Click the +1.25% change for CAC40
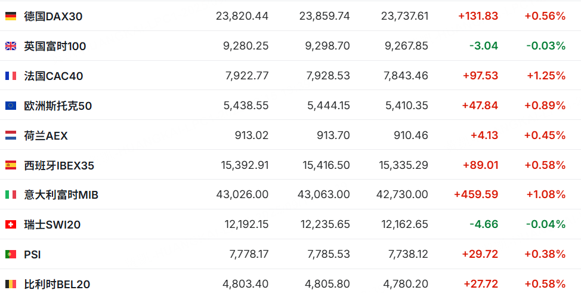Viewport: 581px width, 293px height. (546, 76)
